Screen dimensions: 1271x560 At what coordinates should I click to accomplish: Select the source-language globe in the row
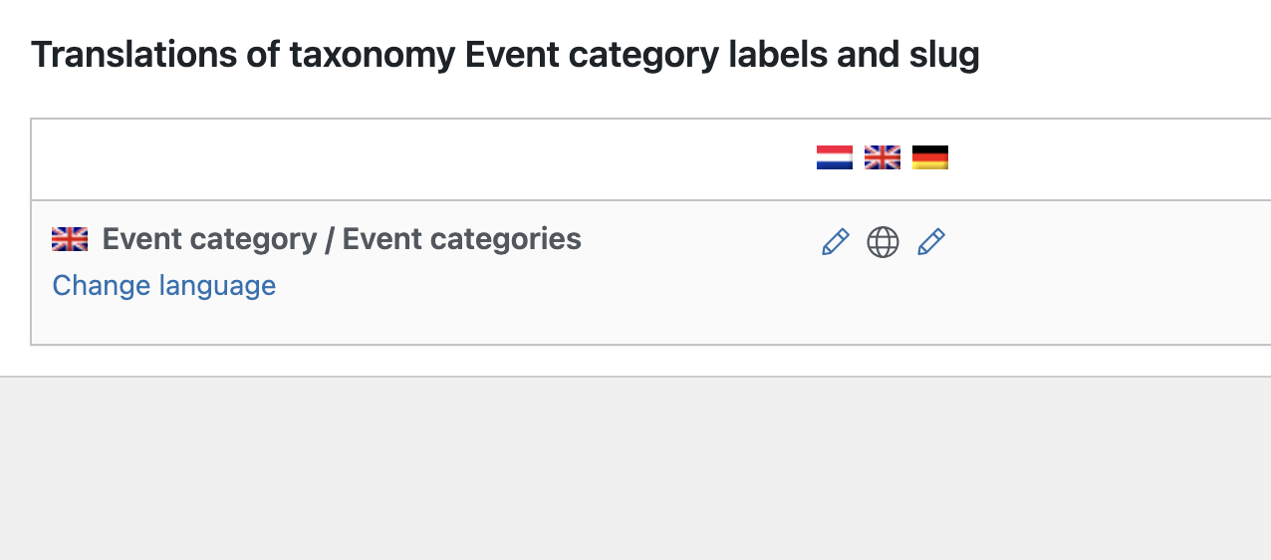(x=883, y=242)
